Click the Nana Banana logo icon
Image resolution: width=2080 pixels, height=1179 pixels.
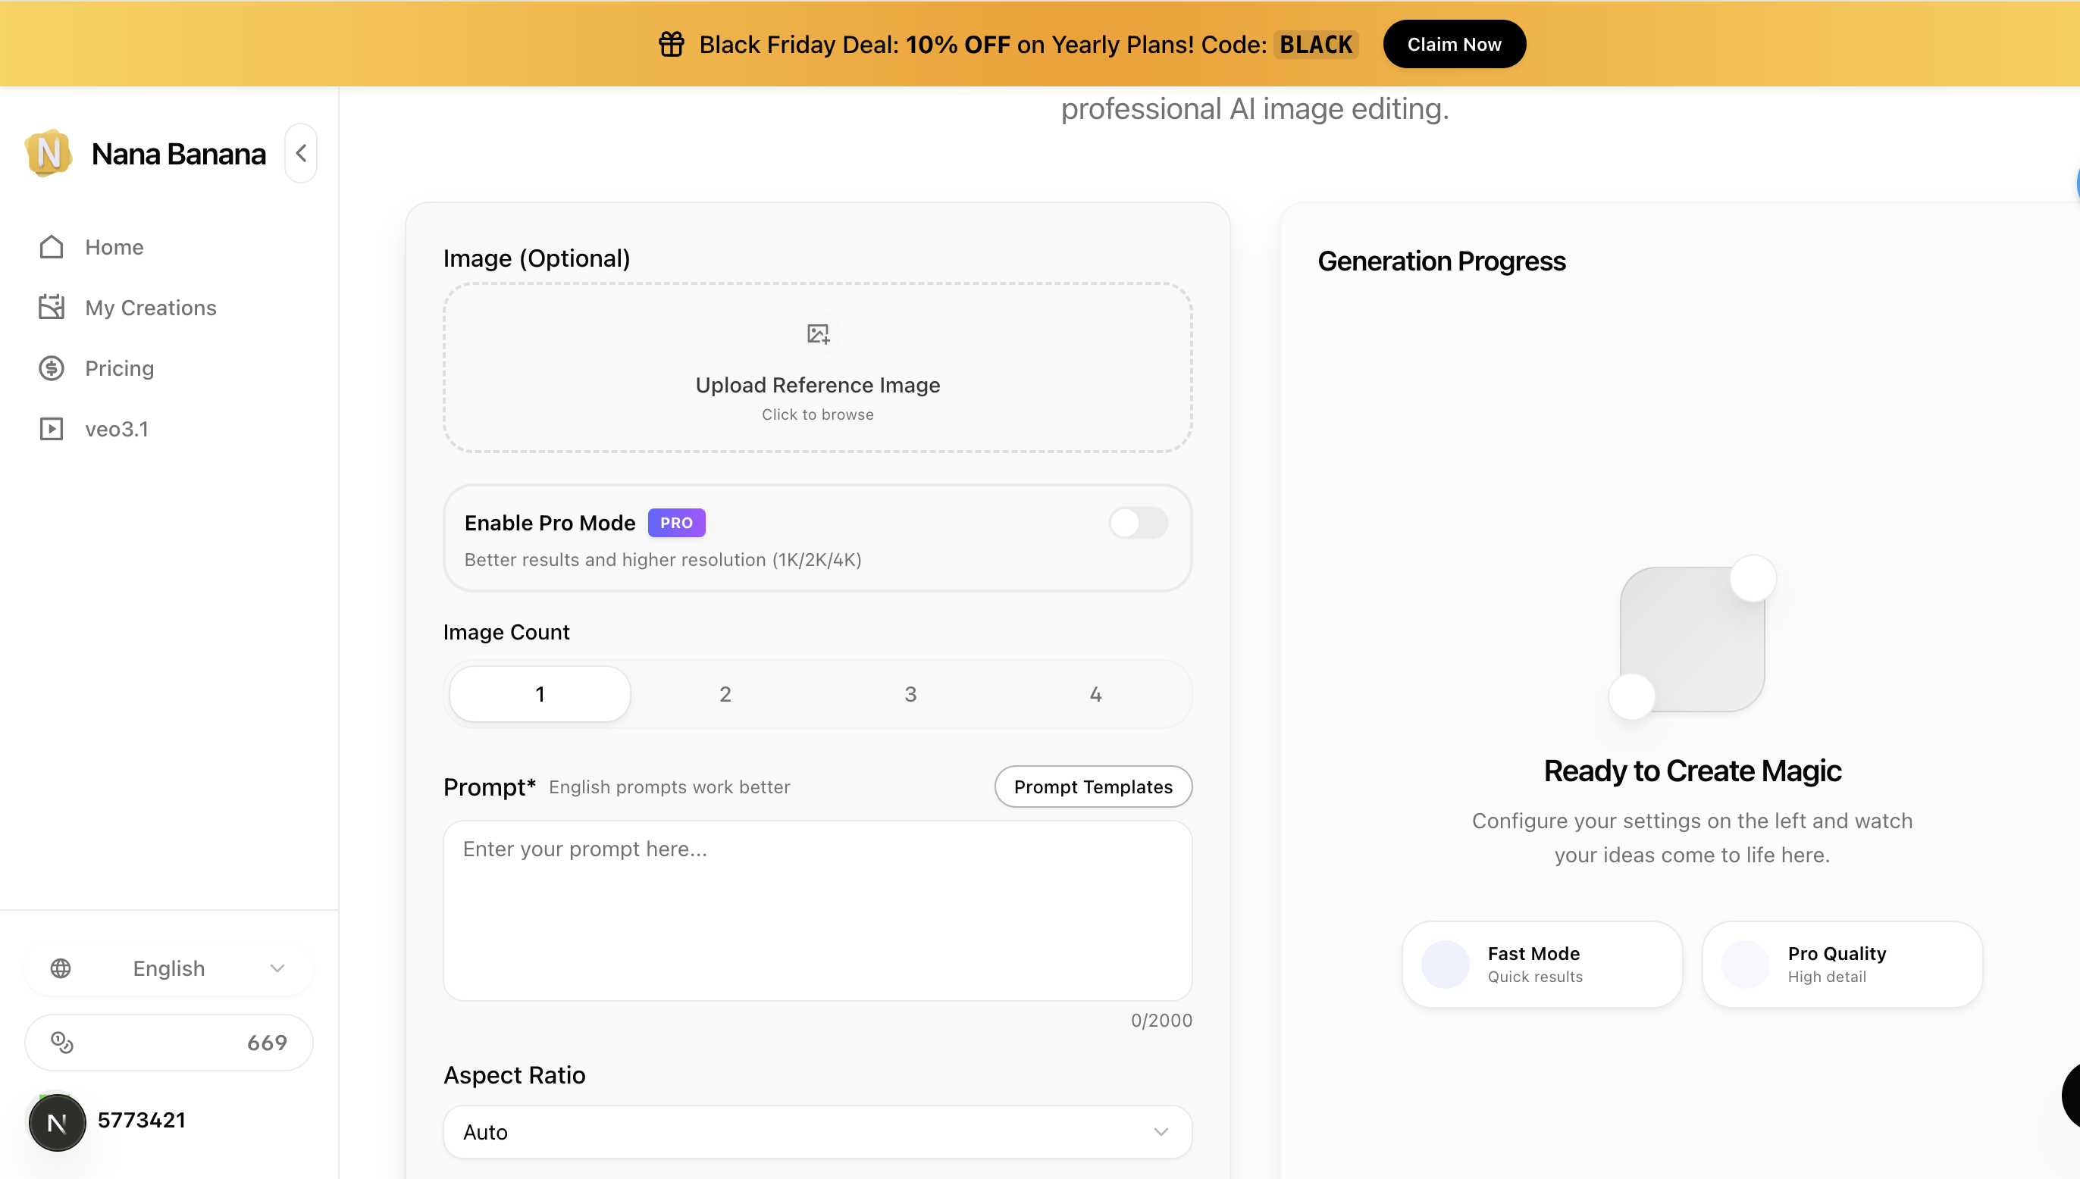[49, 153]
